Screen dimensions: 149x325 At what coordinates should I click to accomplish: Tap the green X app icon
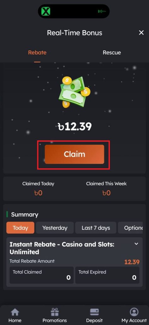pyautogui.click(x=45, y=11)
